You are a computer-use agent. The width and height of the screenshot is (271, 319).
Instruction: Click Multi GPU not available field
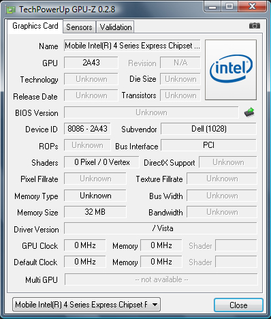[161, 279]
